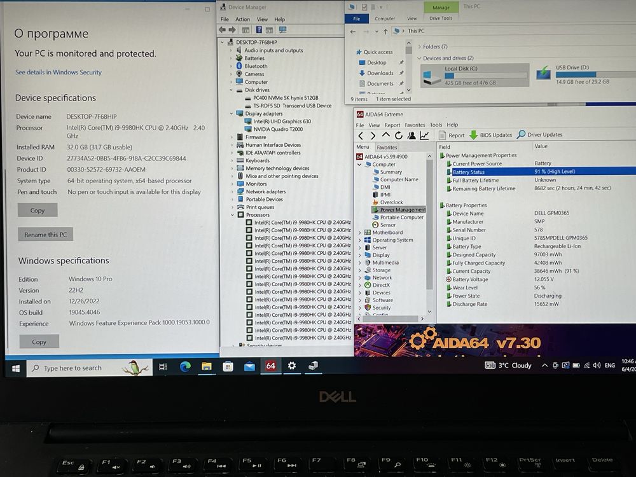
Task: Click See details in Windows Security
Action: coord(59,73)
